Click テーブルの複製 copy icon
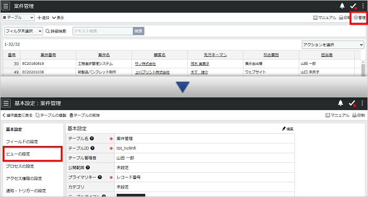Viewport: 368px width, 197px height. click(x=37, y=115)
